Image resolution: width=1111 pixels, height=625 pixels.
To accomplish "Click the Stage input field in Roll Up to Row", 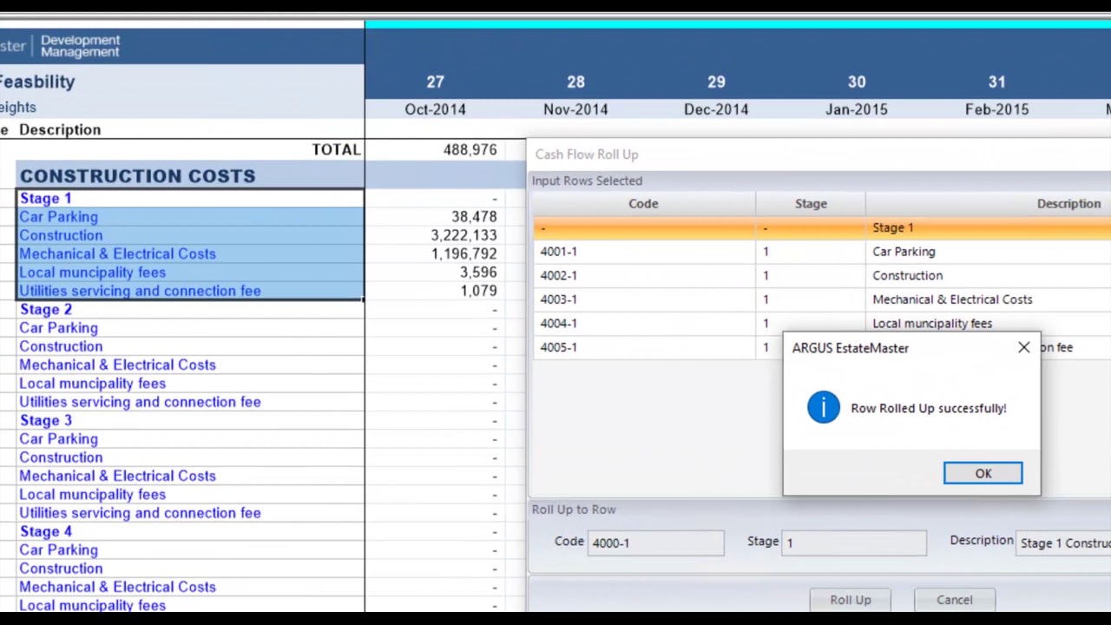I will point(854,543).
